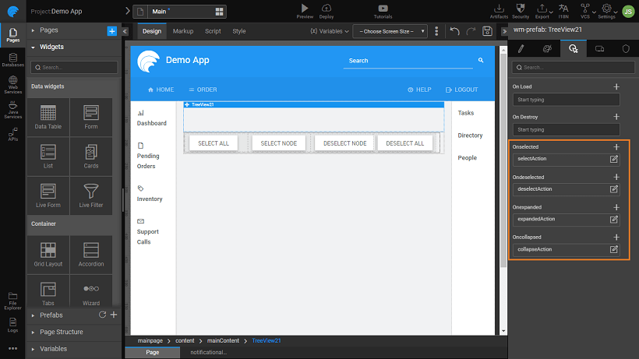This screenshot has height=359, width=639.
Task: Expand the Prefabs section
Action: click(x=51, y=315)
